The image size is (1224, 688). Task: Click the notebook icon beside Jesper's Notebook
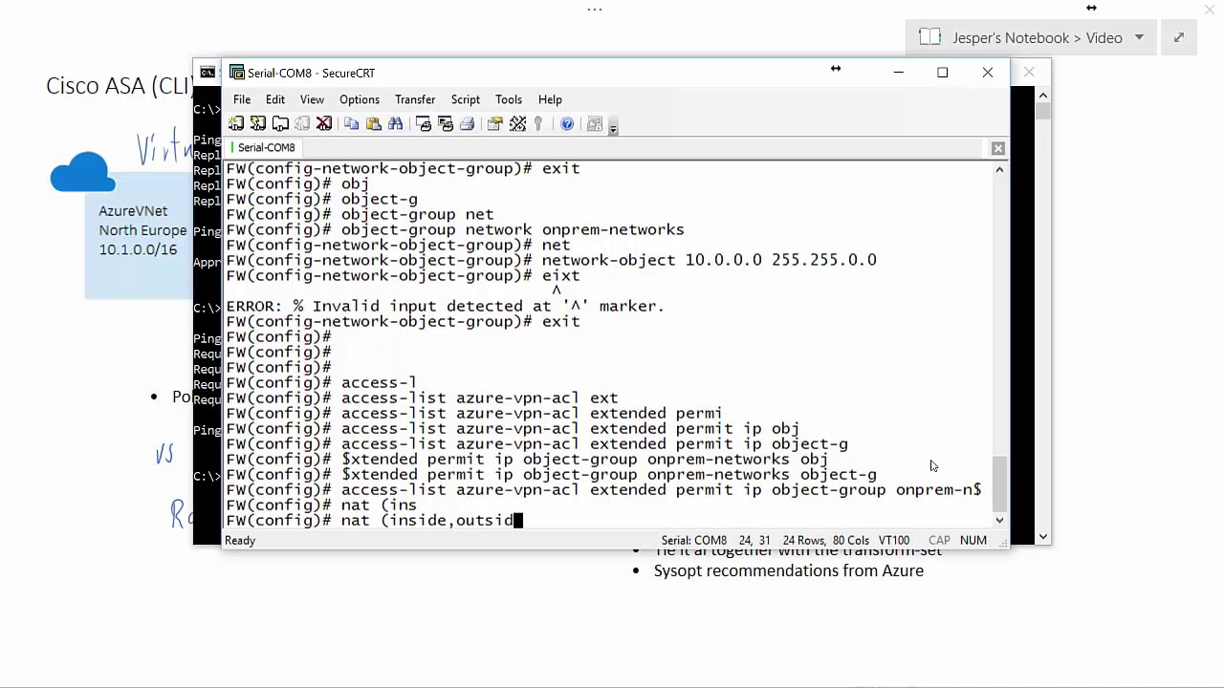click(x=929, y=37)
